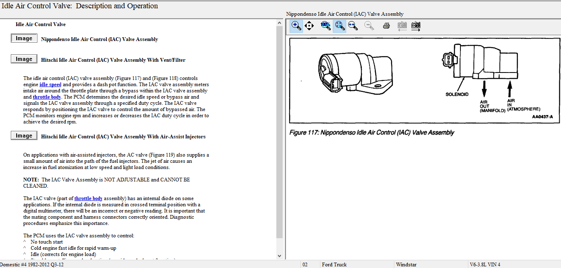Click the Windstar model in status bar

[x=406, y=264]
